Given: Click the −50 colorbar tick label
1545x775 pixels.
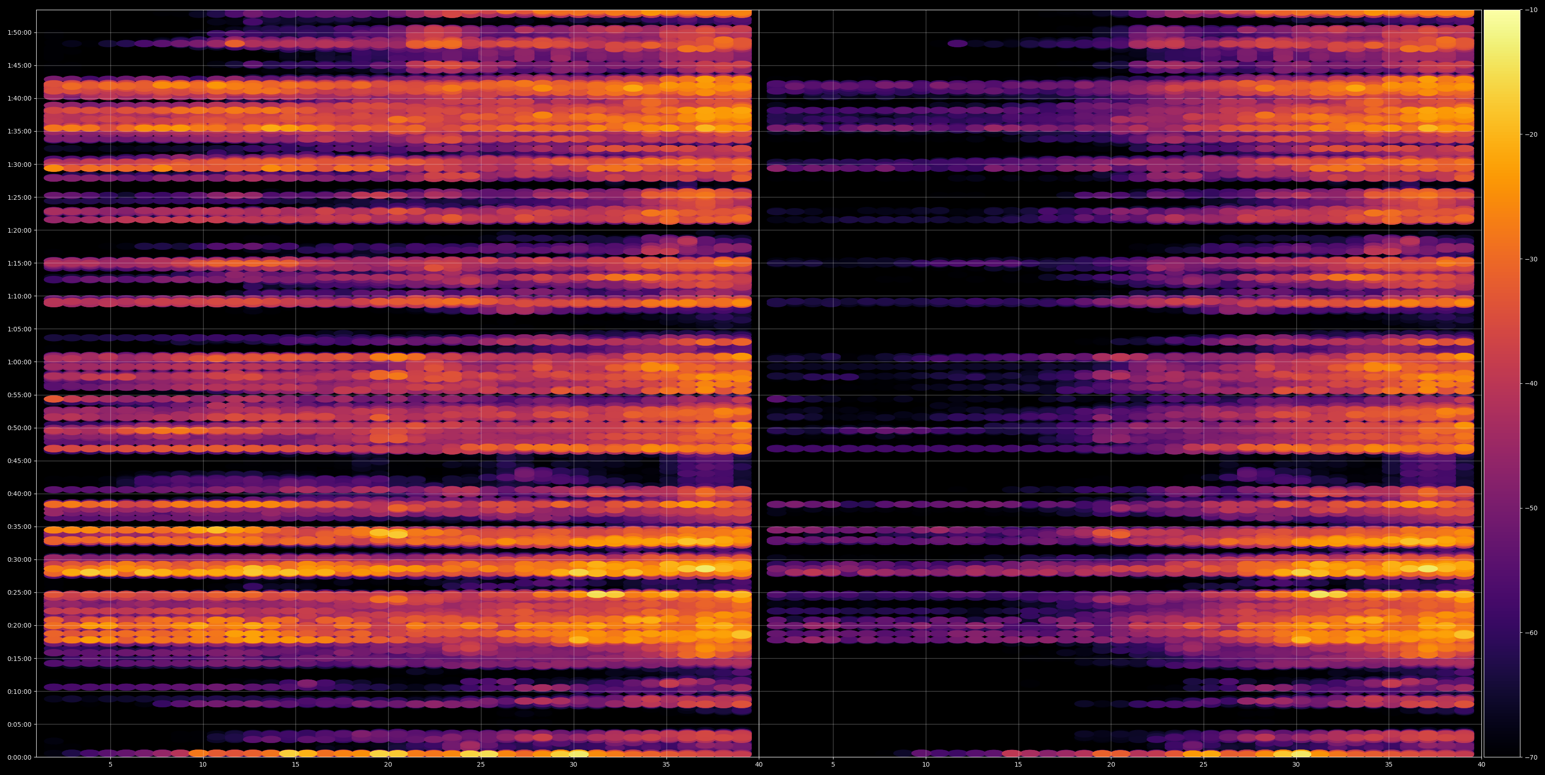Looking at the screenshot, I should 1531,508.
